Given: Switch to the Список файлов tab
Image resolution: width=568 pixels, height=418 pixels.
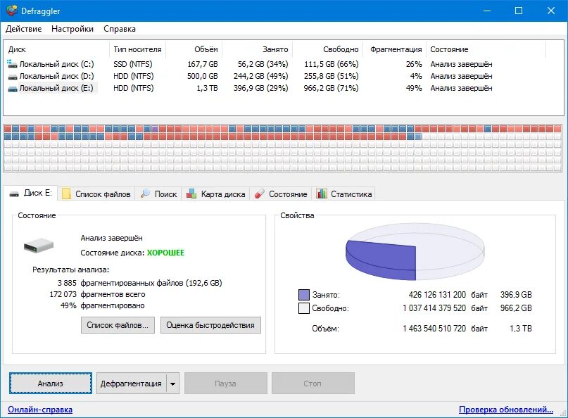Looking at the screenshot, I should [x=96, y=194].
